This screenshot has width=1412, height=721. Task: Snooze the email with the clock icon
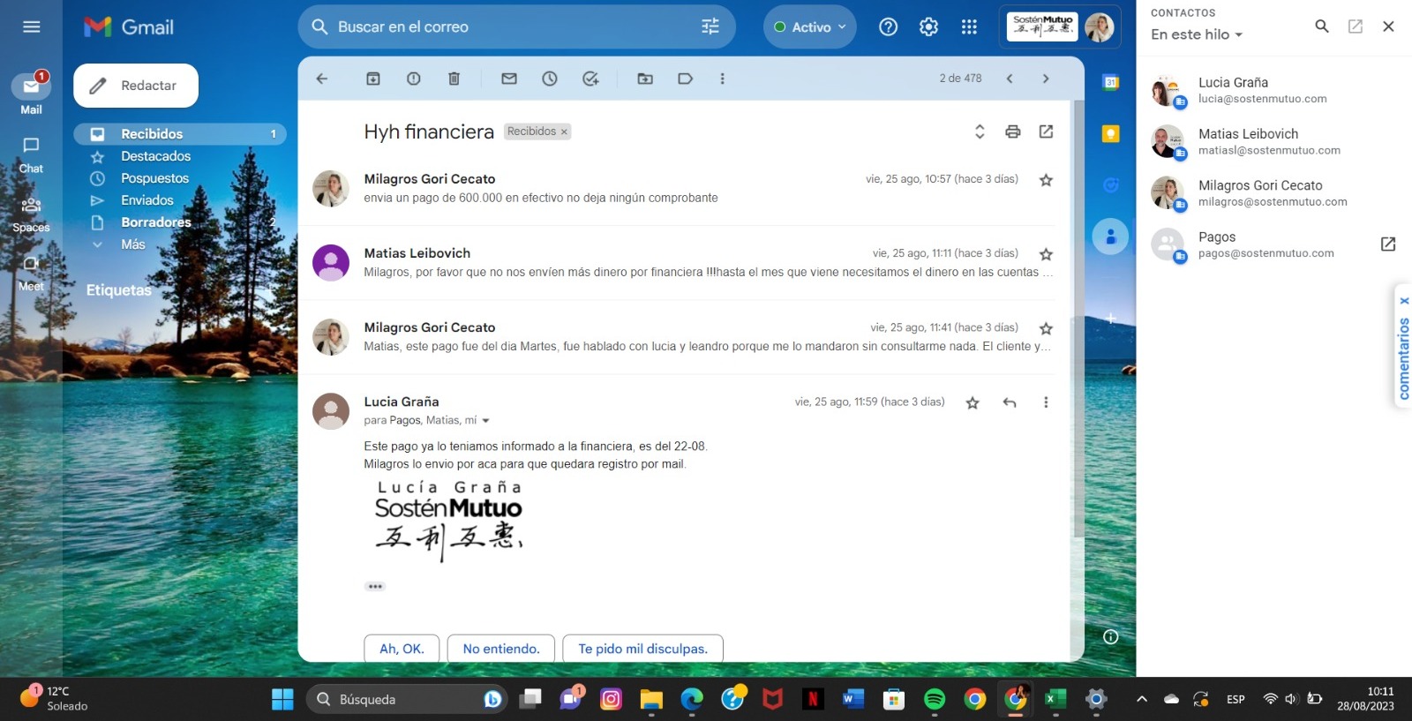coord(550,79)
